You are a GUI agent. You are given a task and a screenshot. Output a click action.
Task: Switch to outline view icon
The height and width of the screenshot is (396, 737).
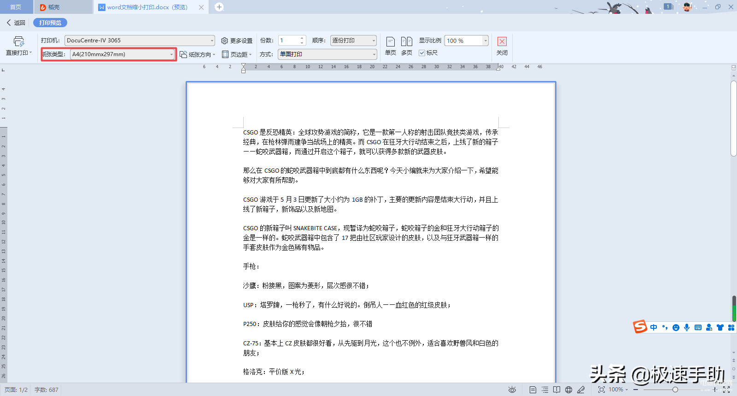pyautogui.click(x=545, y=390)
